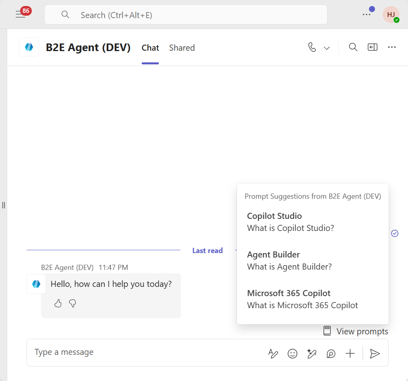Start an audio call with phone icon
Screen dimensions: 408x381
click(312, 47)
